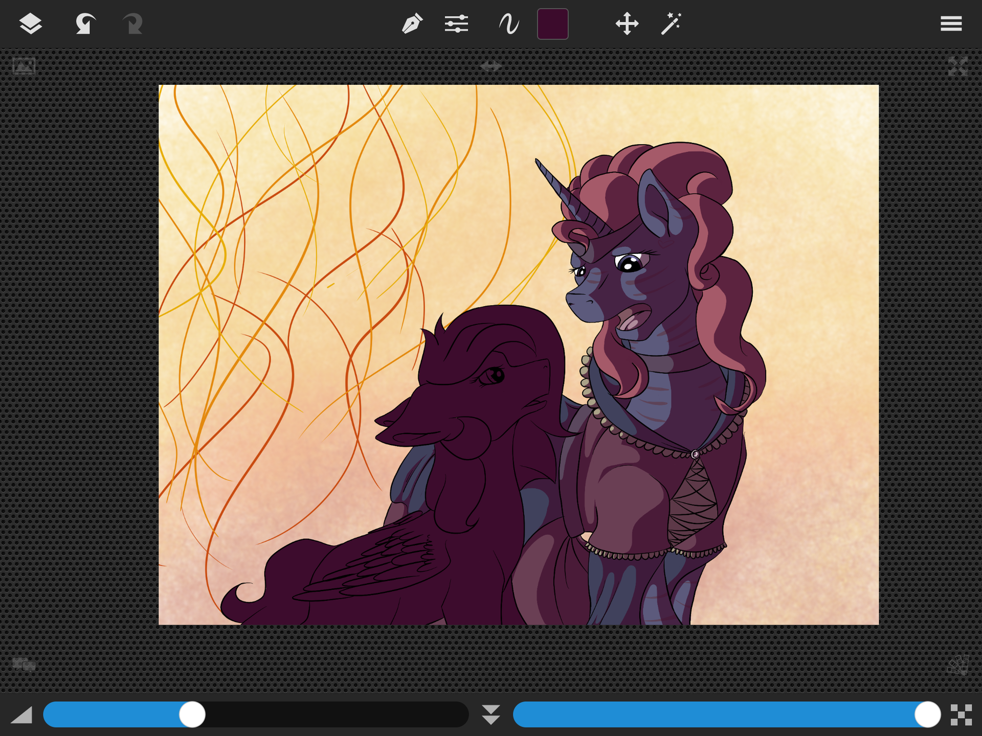982x736 pixels.
Task: Adjust the brush size slider handle
Action: tap(192, 714)
